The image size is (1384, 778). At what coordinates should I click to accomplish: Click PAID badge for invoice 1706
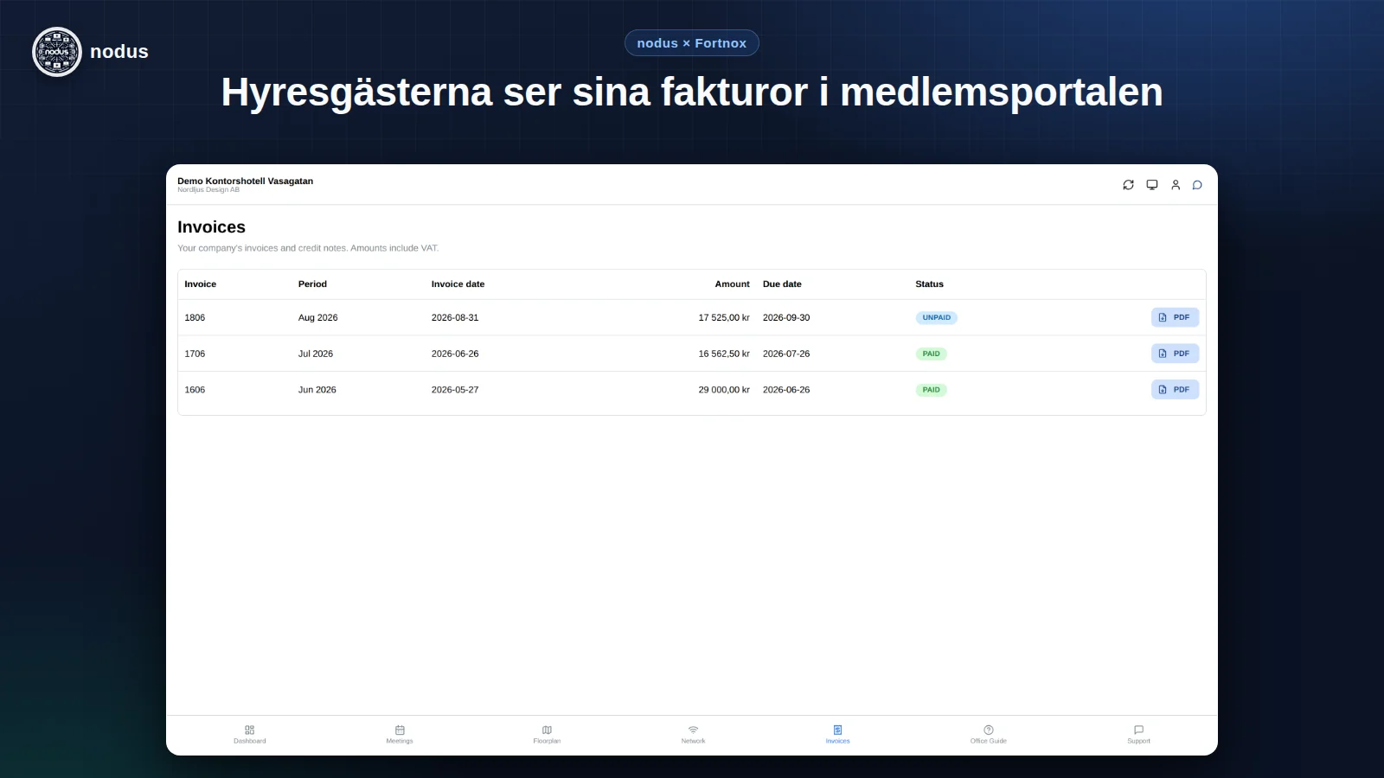932,354
